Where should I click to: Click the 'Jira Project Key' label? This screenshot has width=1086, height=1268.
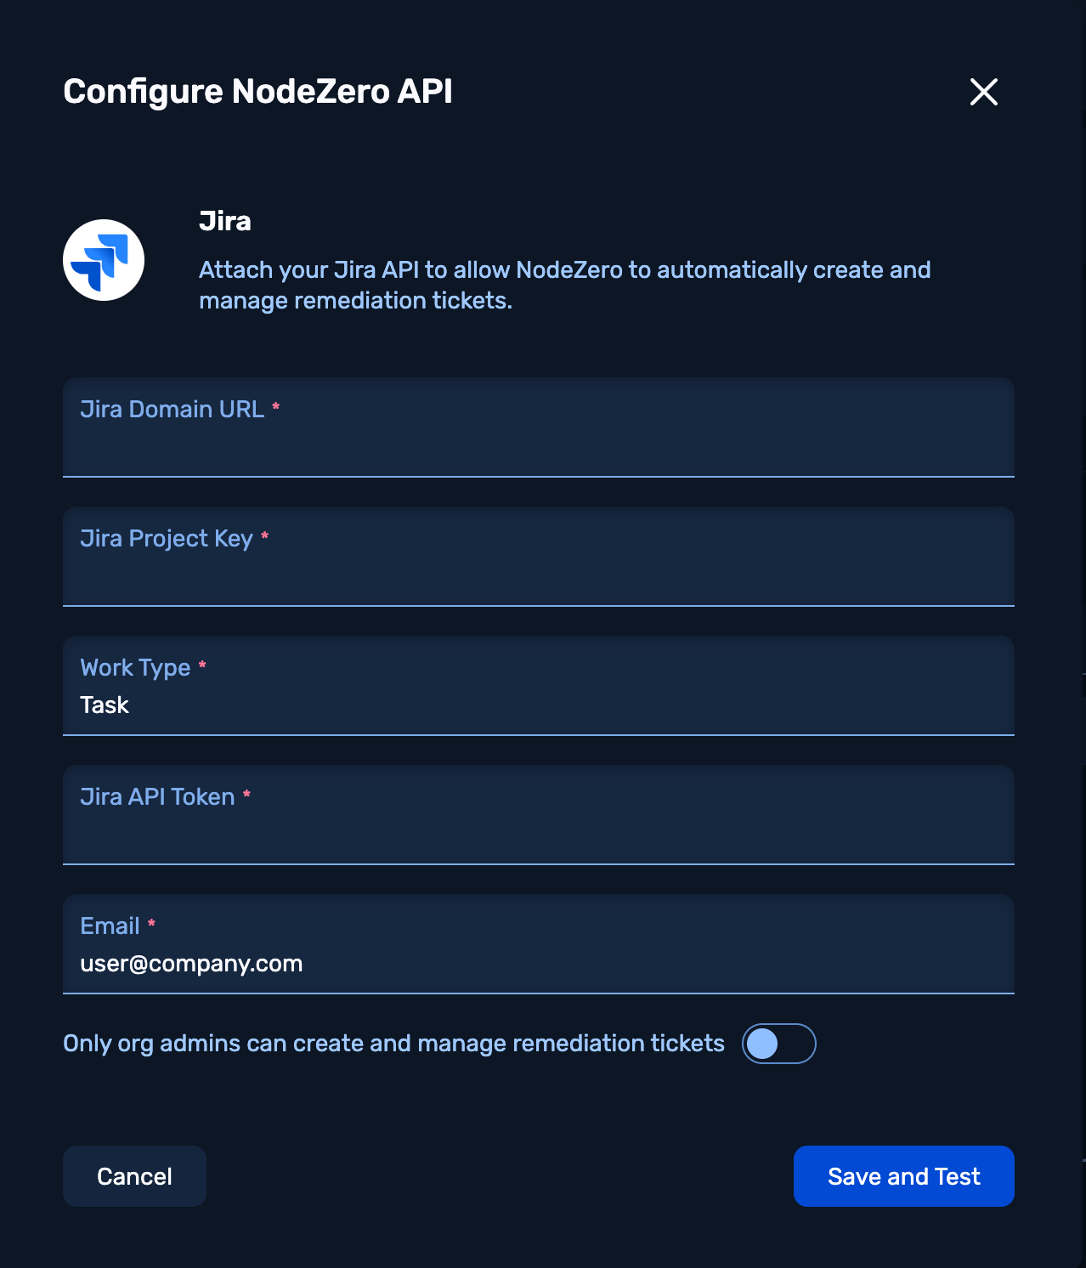(x=167, y=539)
